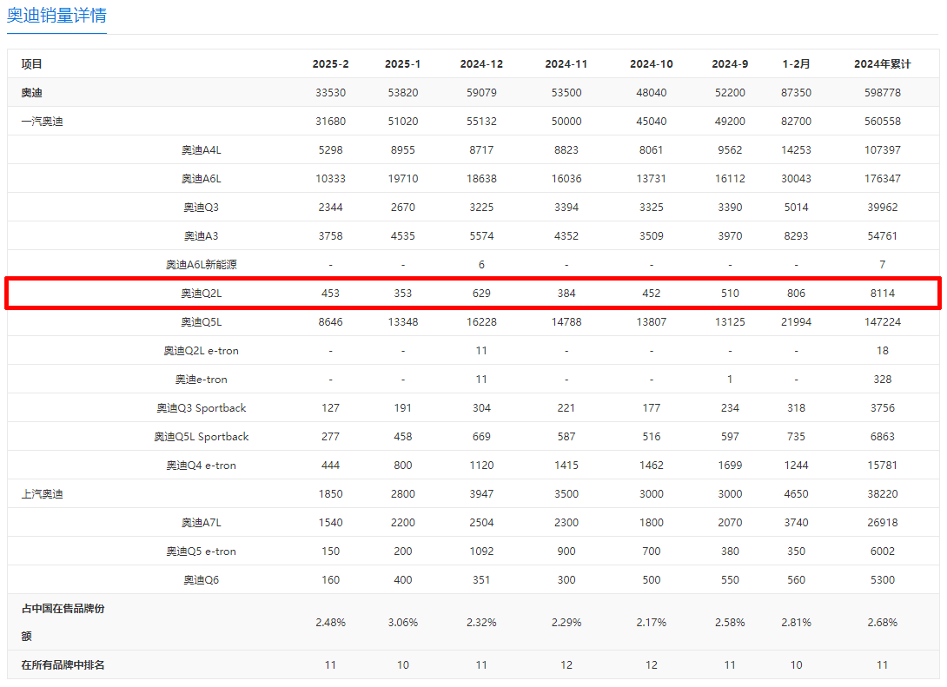947x687 pixels.
Task: Select the 8114 cell in 奥迪Q2L row
Action: 883,294
